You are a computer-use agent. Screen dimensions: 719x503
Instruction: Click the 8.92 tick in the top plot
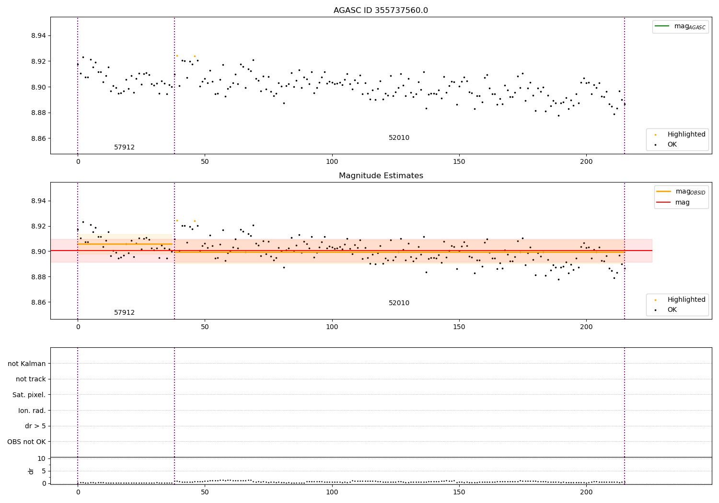tap(37, 61)
